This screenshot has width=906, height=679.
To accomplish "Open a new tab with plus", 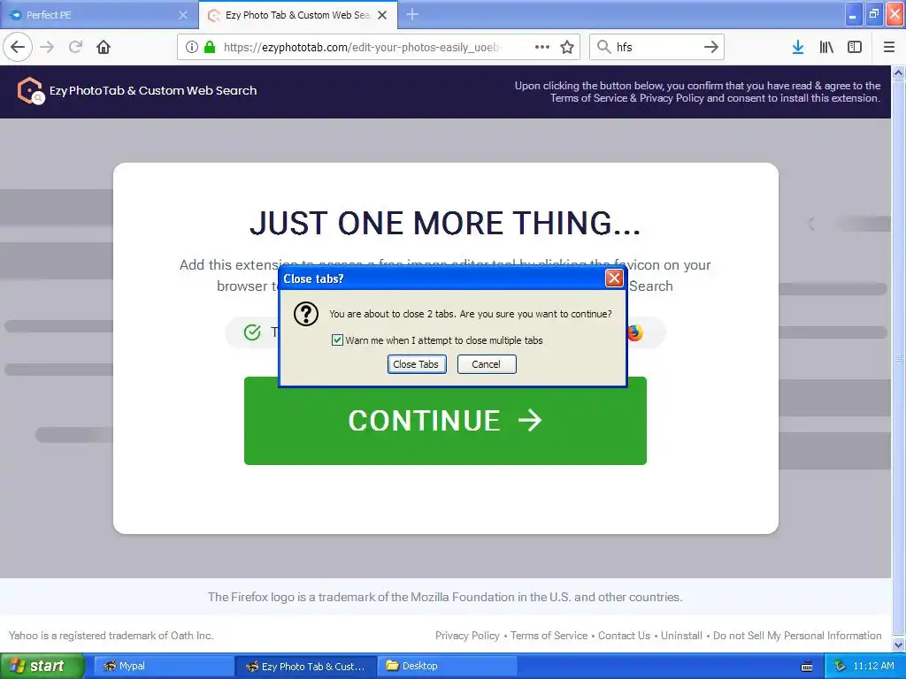I will pos(412,14).
